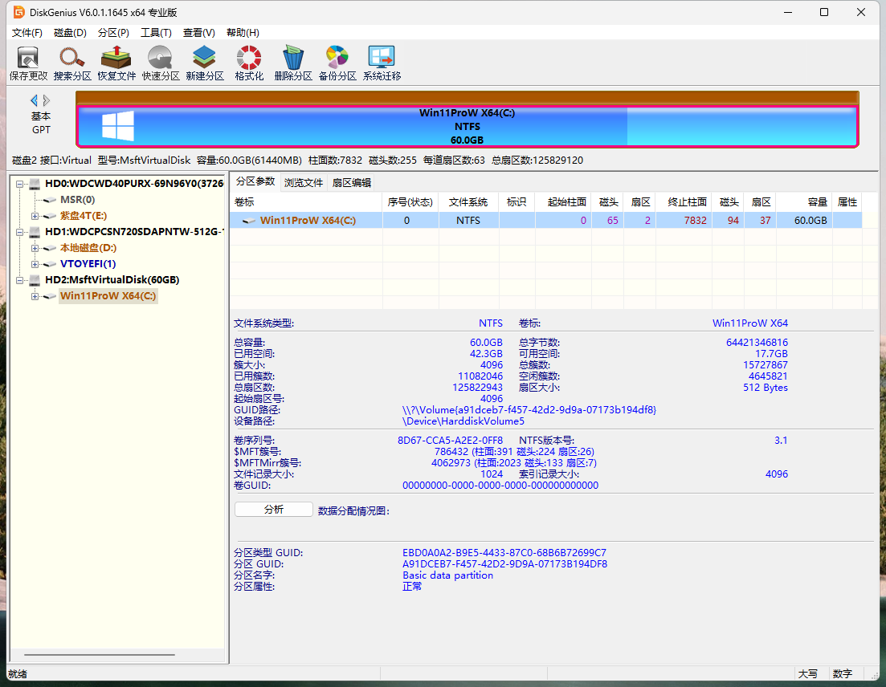Start 快速分区 quick partition

(161, 63)
